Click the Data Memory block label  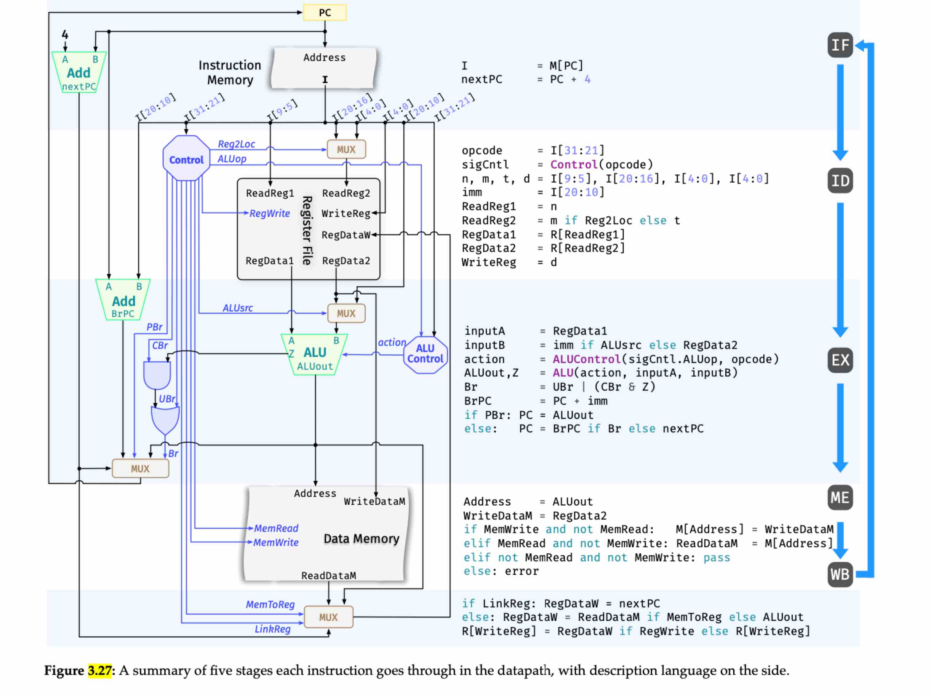pos(361,539)
